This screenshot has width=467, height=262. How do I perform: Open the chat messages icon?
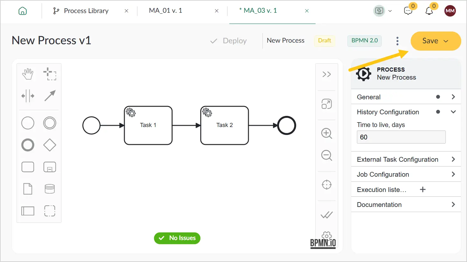(x=408, y=11)
